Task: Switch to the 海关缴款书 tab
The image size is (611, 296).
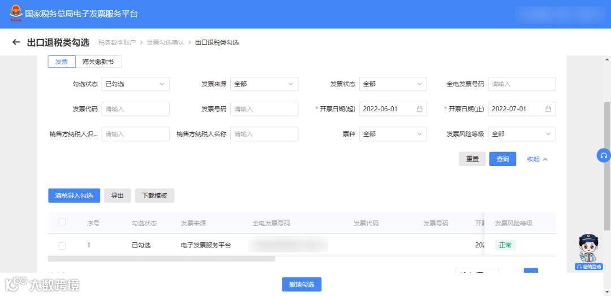Action: click(x=98, y=62)
